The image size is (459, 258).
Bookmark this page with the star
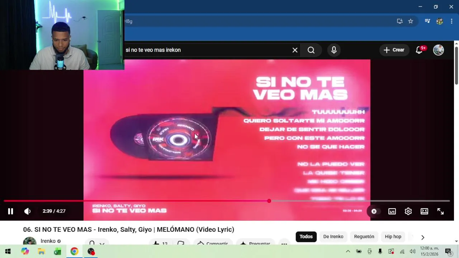point(411,21)
